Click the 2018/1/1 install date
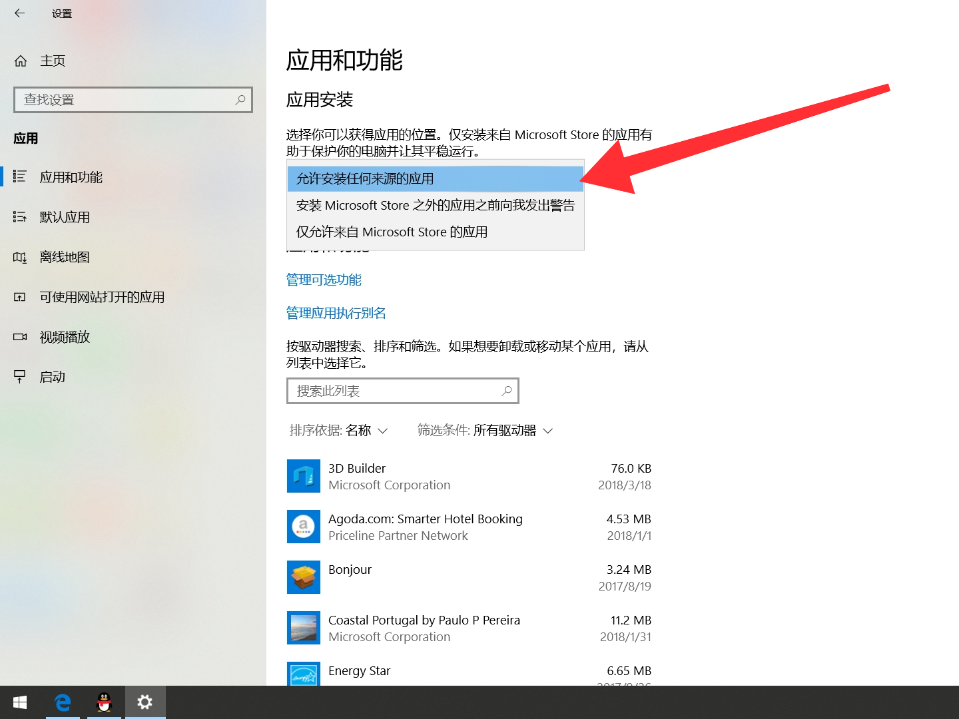The image size is (959, 719). (629, 536)
